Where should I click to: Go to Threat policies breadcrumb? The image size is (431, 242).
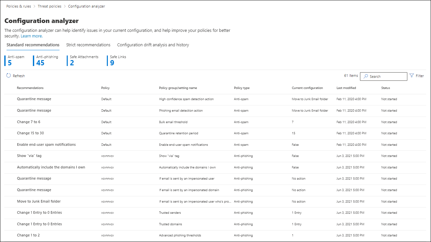tap(50, 6)
